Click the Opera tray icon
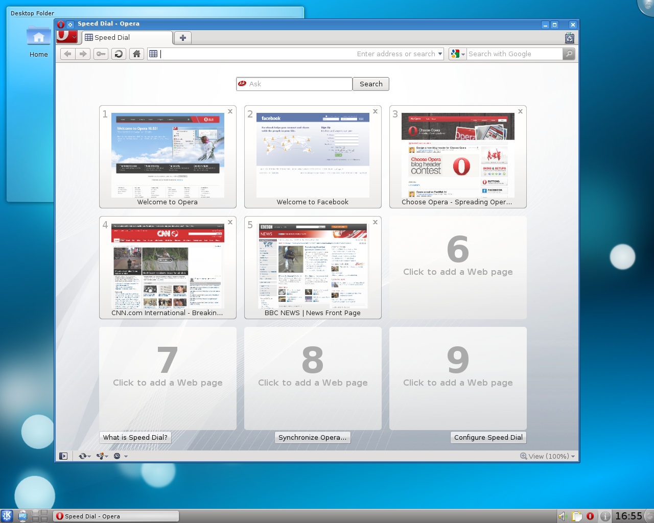654x523 pixels. 590,516
